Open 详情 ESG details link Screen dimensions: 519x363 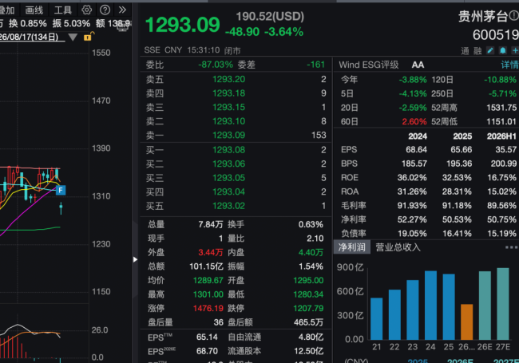509,65
